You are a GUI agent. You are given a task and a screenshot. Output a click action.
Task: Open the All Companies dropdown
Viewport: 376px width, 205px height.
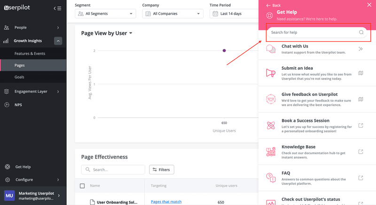[x=172, y=14]
